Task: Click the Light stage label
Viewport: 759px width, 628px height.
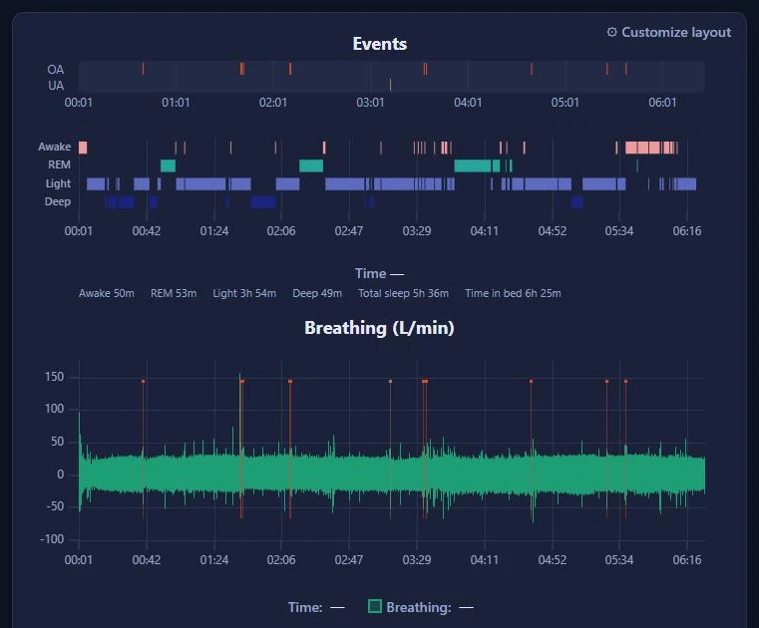Action: click(x=58, y=183)
